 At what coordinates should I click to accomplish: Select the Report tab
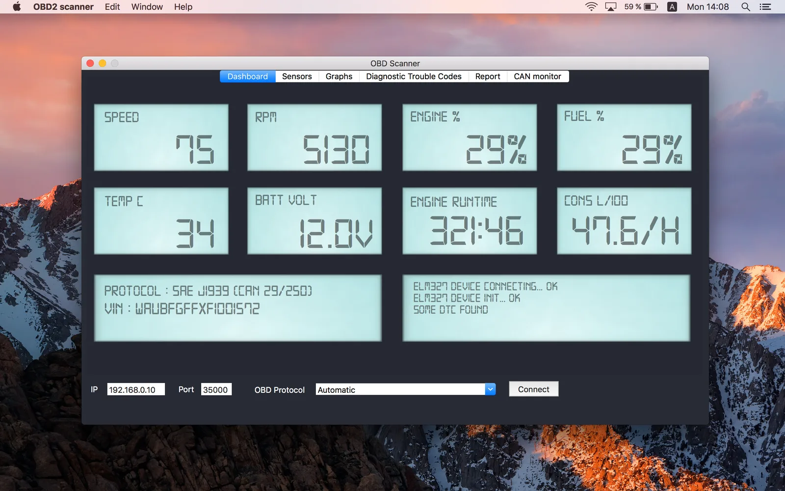488,76
